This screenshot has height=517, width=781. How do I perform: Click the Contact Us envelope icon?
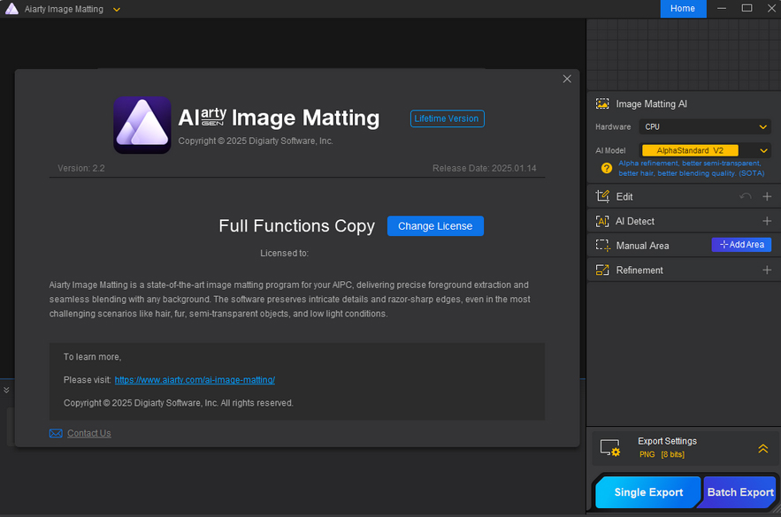click(56, 433)
